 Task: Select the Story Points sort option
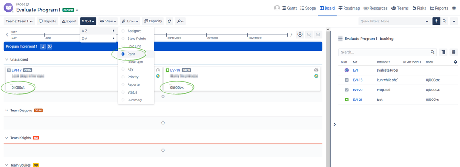pos(136,39)
